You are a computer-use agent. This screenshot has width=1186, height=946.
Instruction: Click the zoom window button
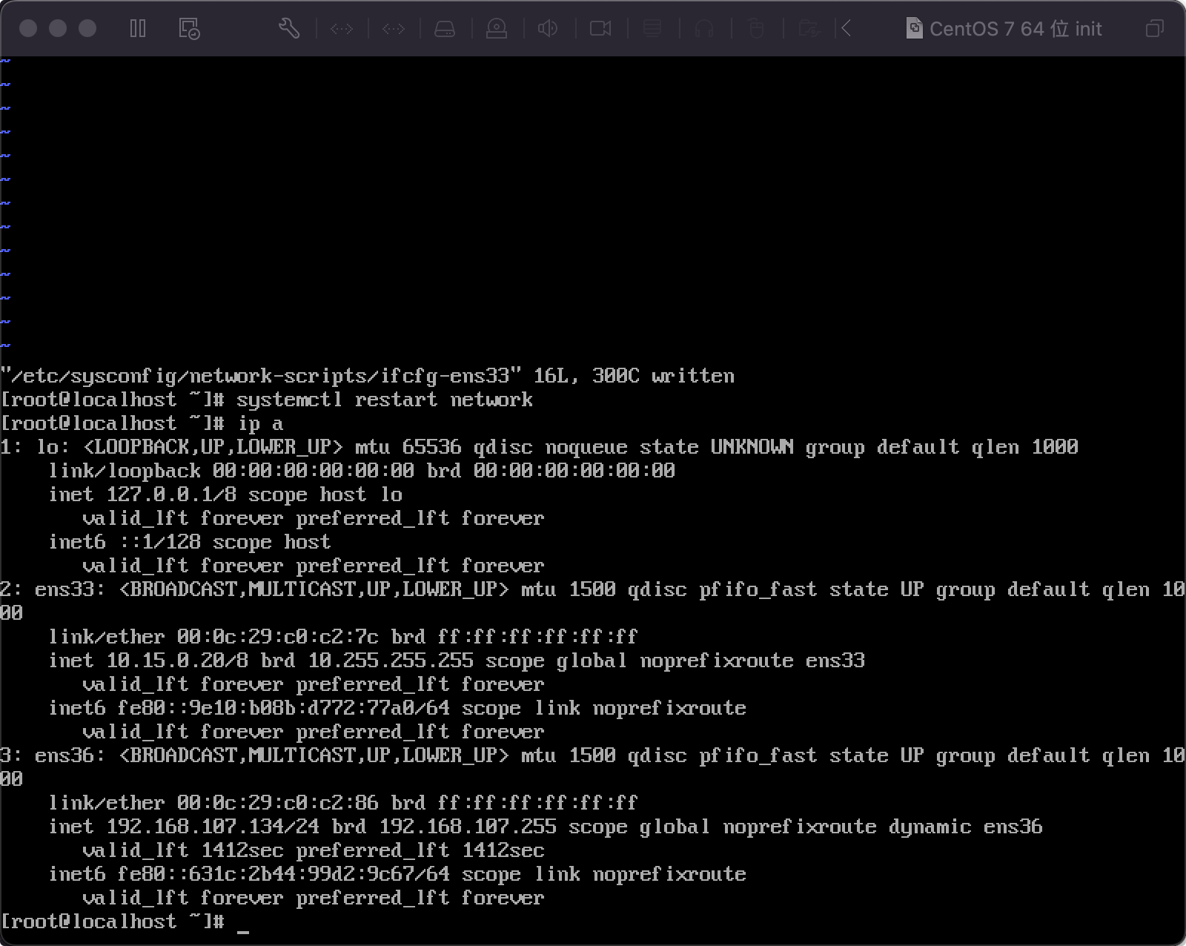87,28
